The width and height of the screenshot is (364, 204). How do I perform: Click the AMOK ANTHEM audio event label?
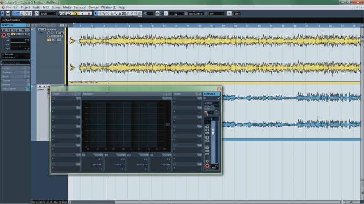[x=84, y=83]
